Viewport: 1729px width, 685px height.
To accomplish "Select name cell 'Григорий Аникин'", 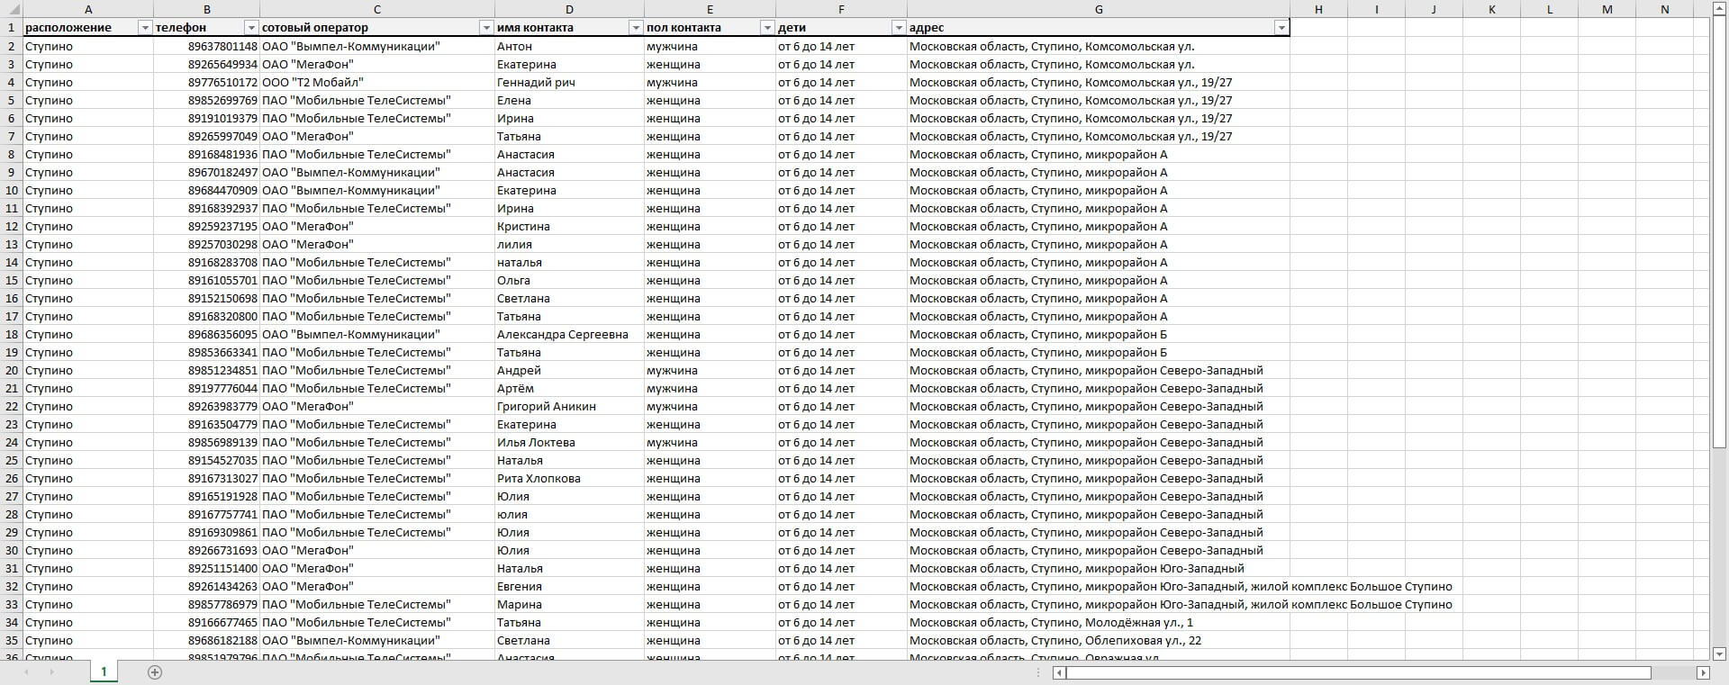I will click(x=569, y=406).
